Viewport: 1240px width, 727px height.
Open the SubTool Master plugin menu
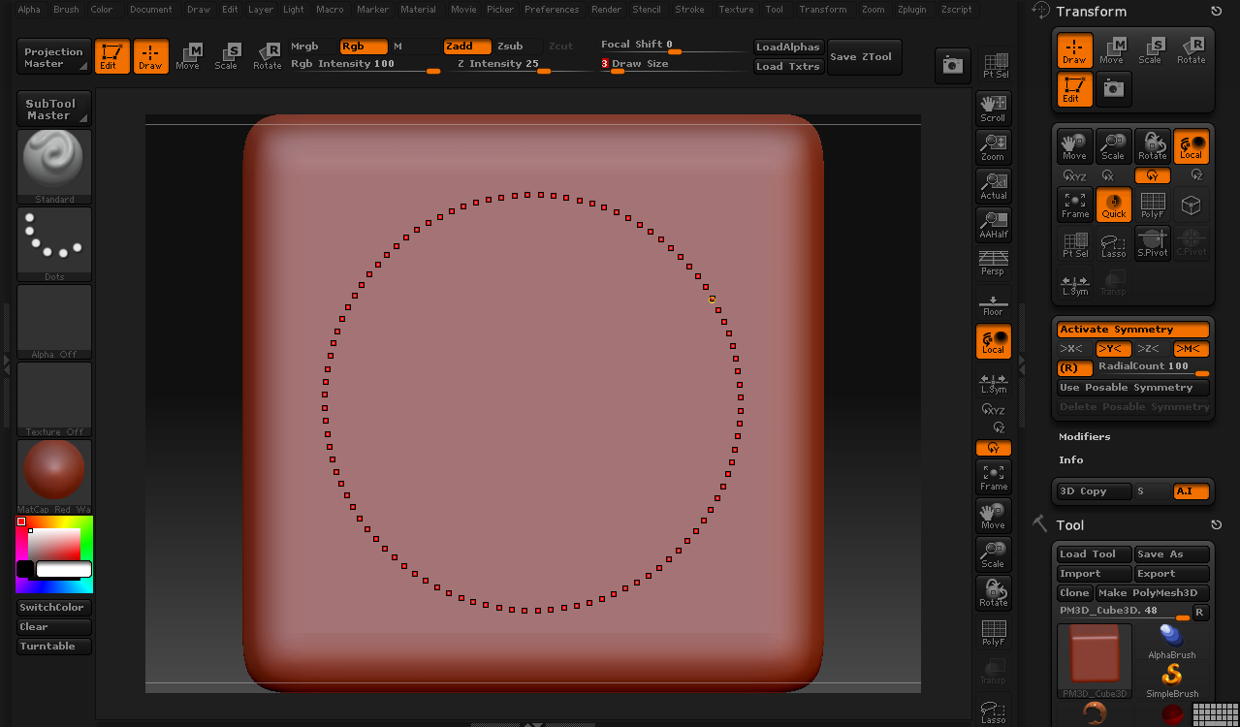pyautogui.click(x=54, y=110)
